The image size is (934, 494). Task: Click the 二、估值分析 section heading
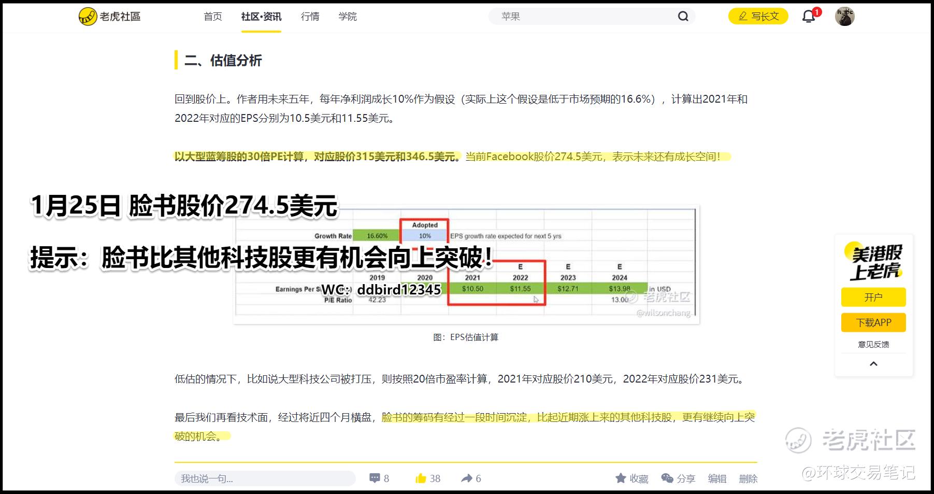223,61
